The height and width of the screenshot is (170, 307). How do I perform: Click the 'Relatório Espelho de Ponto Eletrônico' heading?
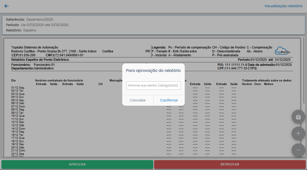pyautogui.click(x=40, y=60)
